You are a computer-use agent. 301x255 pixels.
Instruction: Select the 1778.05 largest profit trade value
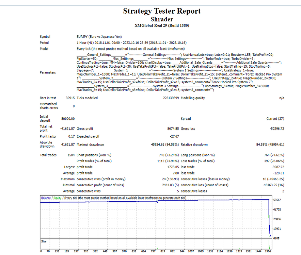pyautogui.click(x=173, y=167)
